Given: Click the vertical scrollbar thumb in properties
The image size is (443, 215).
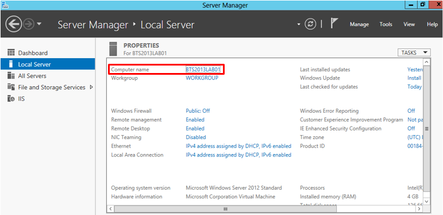Looking at the screenshot, I should coord(426,129).
